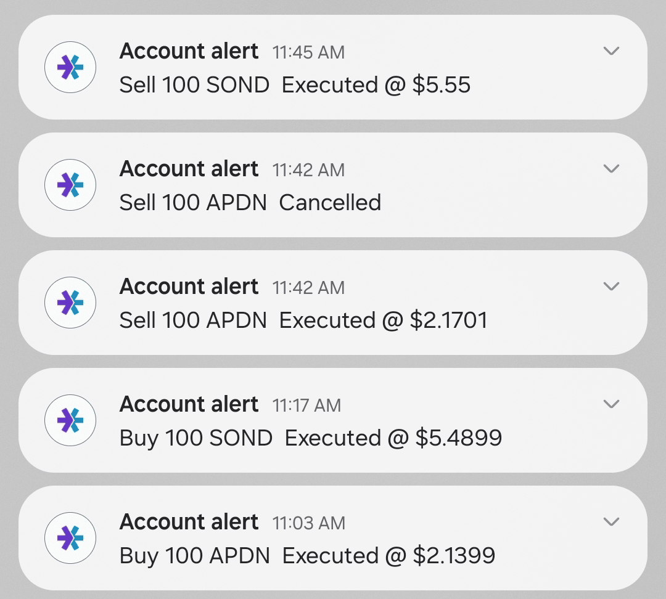Open the "Sell 100 SOND Executed @ $5.55" message

pyautogui.click(x=295, y=85)
